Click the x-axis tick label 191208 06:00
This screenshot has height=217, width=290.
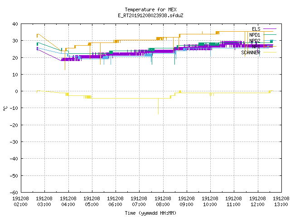click(x=115, y=202)
